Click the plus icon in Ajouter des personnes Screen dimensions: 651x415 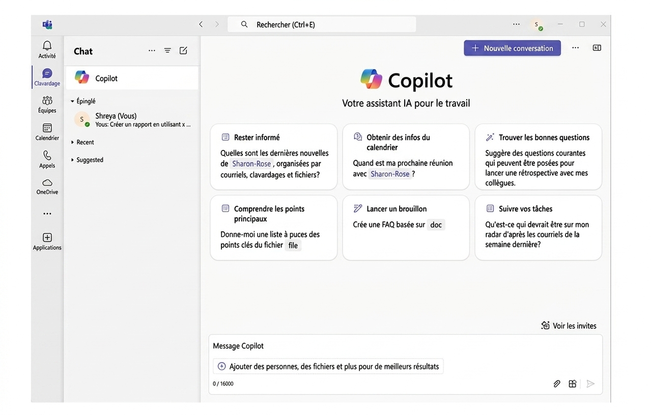(221, 366)
